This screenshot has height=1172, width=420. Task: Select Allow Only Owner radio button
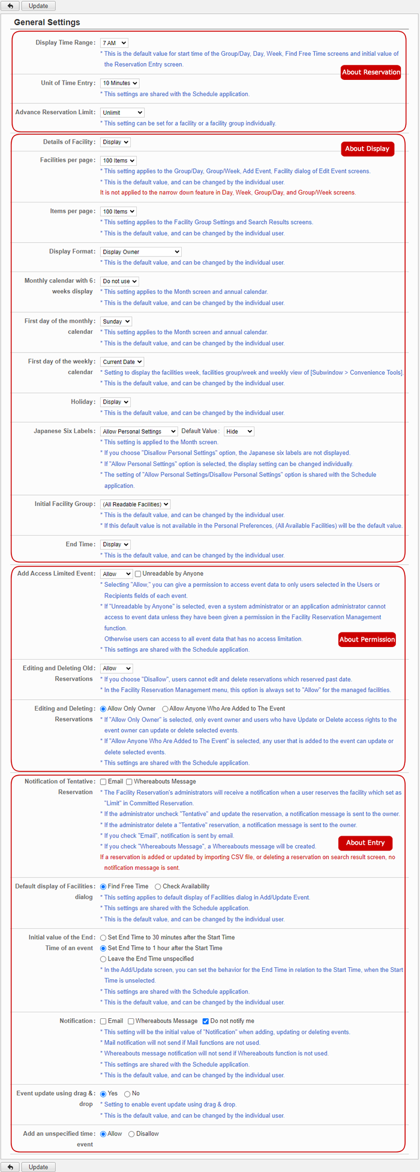point(103,709)
